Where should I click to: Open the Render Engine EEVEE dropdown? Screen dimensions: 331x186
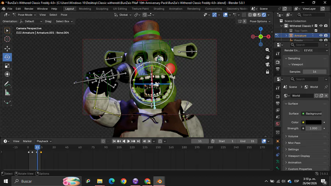point(315,50)
